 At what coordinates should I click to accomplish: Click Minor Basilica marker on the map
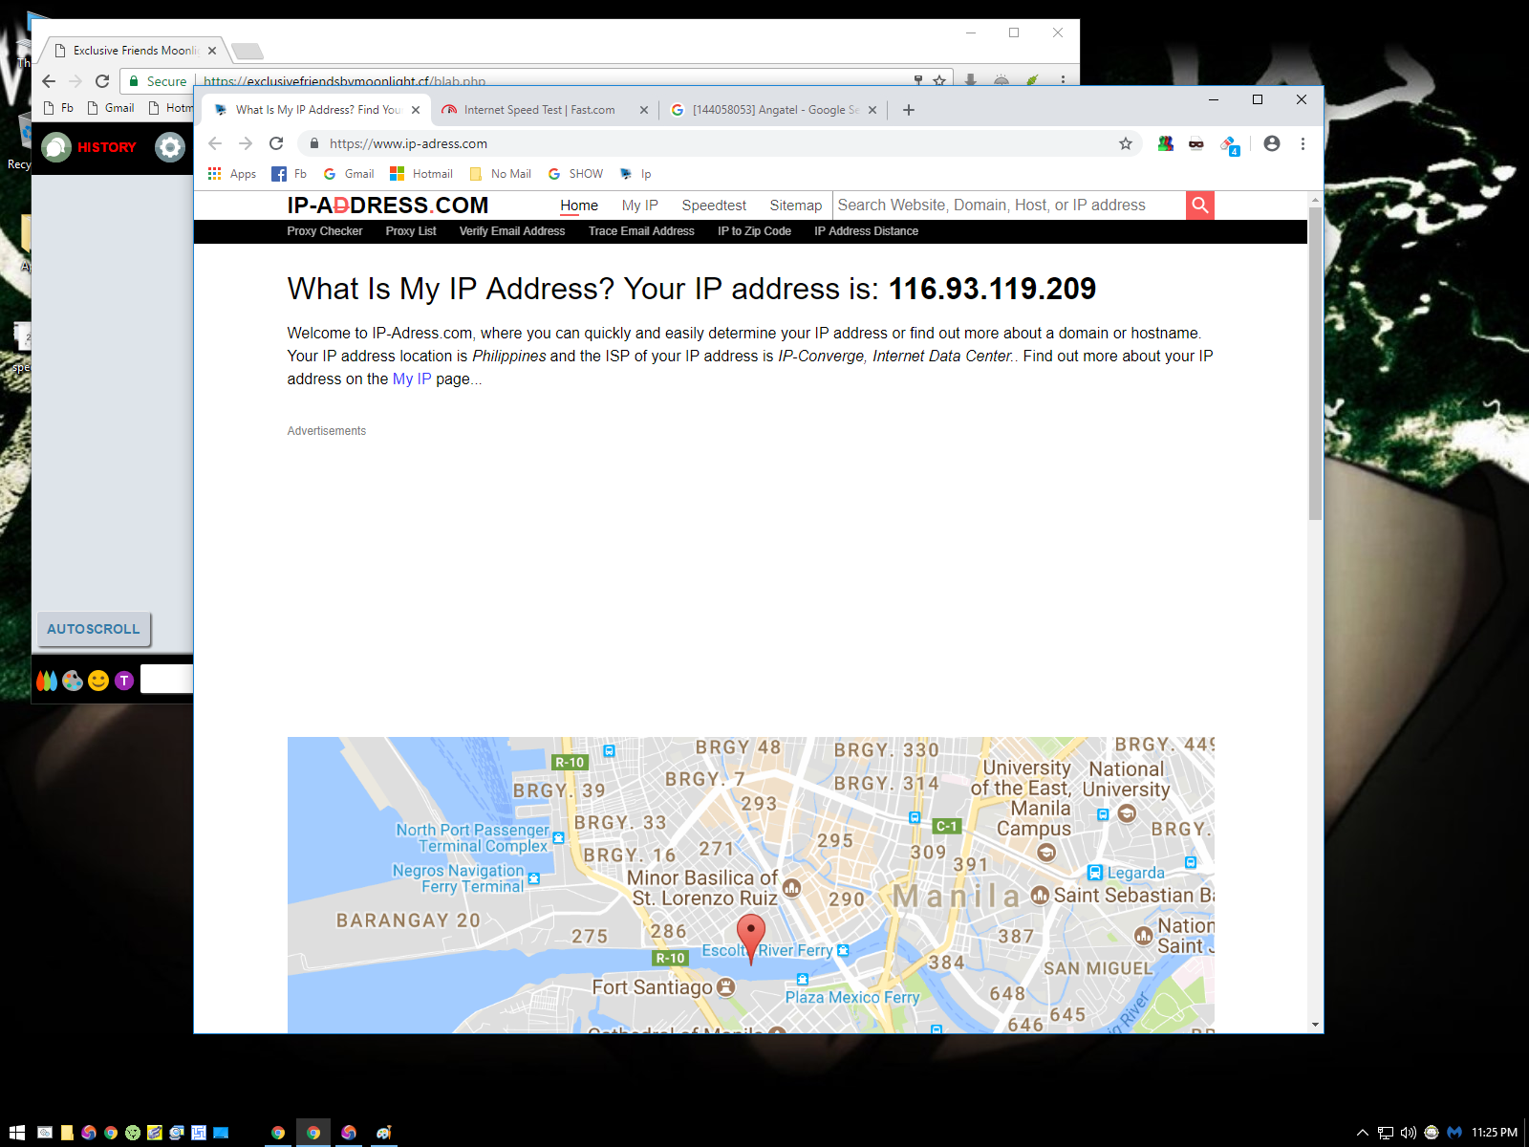[792, 888]
